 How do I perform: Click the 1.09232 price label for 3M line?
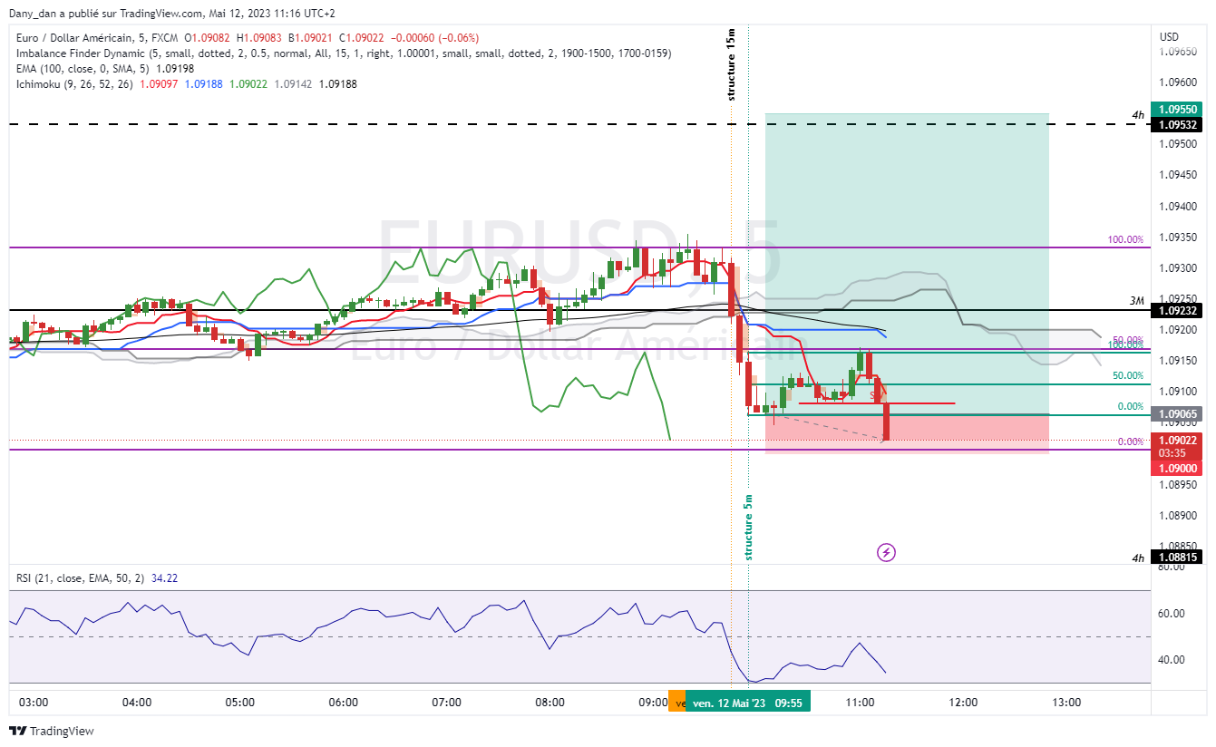(1175, 310)
